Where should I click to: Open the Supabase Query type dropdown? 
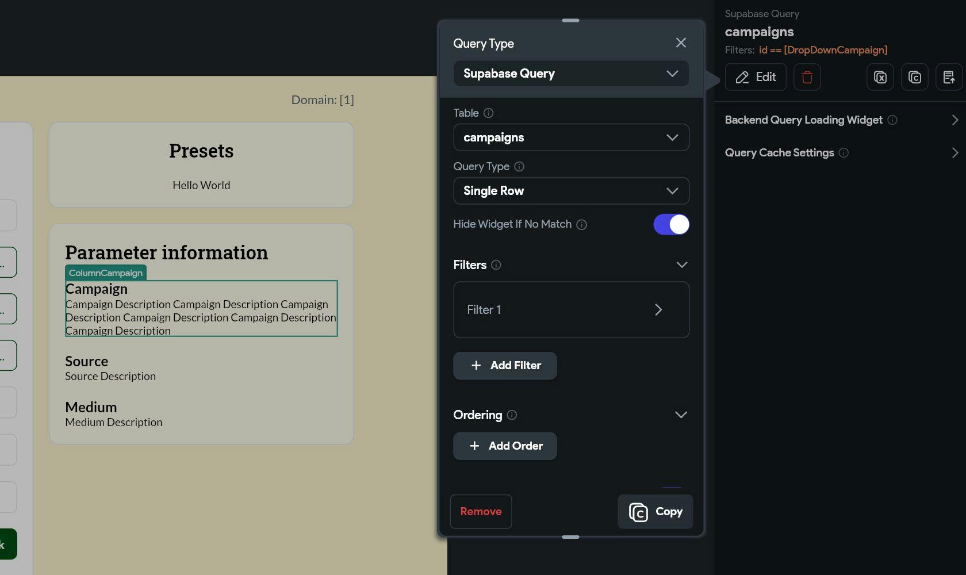tap(571, 74)
